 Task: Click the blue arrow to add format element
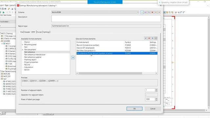pyautogui.click(x=73, y=58)
